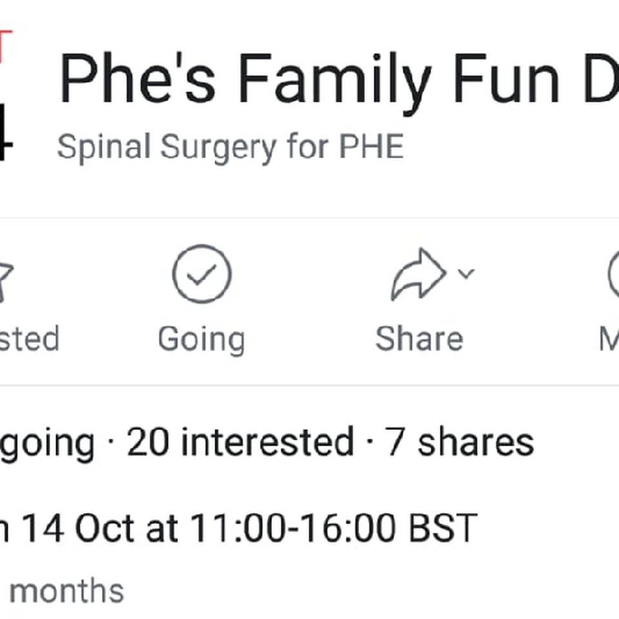This screenshot has height=619, width=619.
Task: Select the Going text label
Action: pyautogui.click(x=201, y=340)
